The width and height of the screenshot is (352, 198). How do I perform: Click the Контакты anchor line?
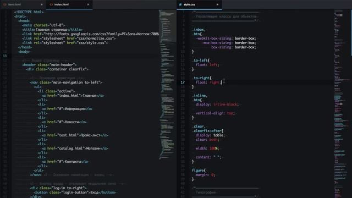[x=65, y=162]
